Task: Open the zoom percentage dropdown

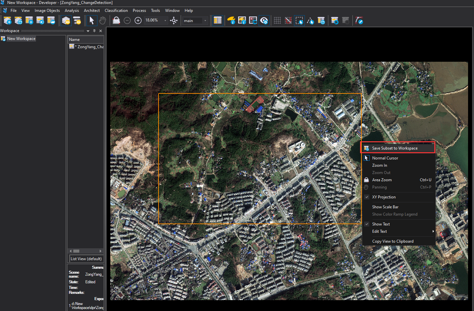Action: pos(165,20)
